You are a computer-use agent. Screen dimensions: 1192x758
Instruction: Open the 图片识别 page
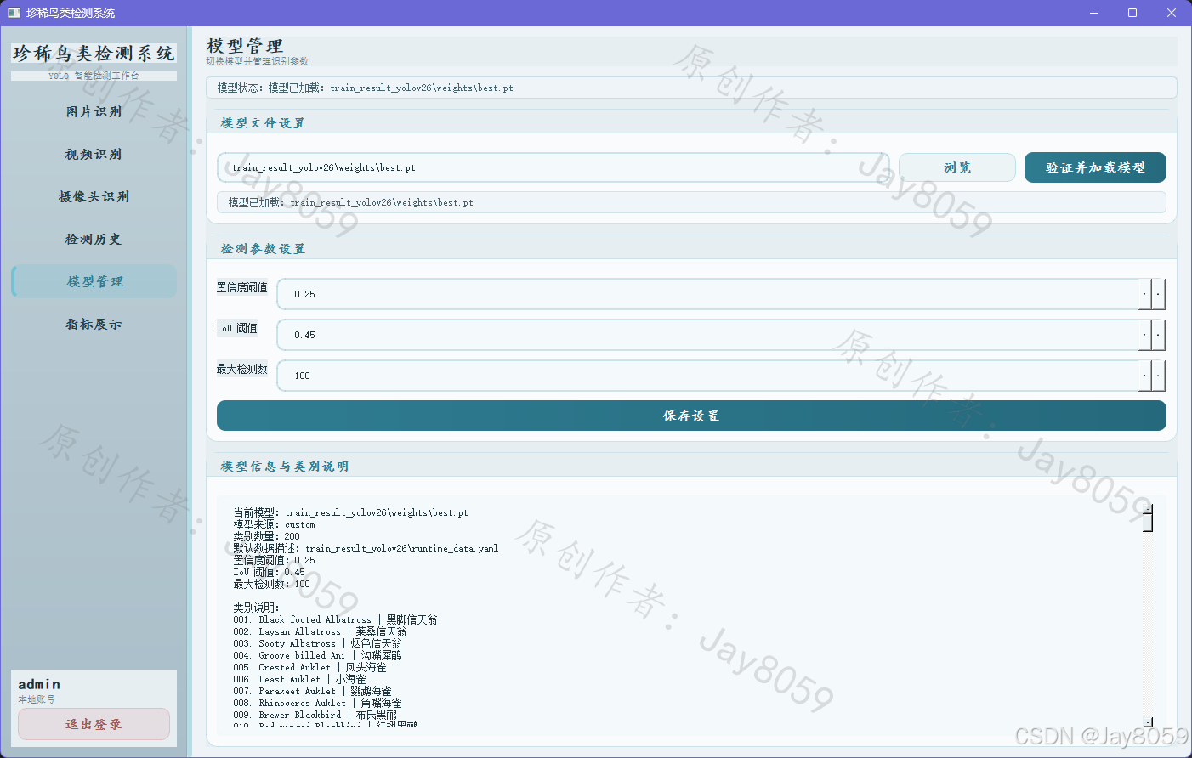94,111
